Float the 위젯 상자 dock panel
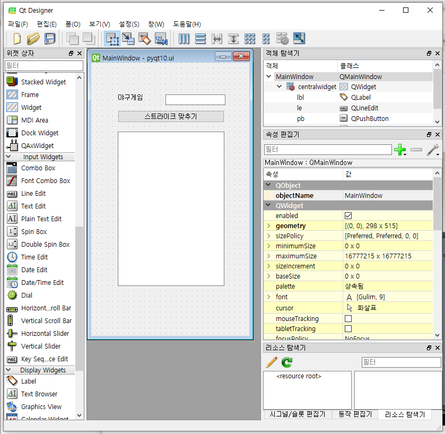This screenshot has height=434, width=445. tap(71, 54)
